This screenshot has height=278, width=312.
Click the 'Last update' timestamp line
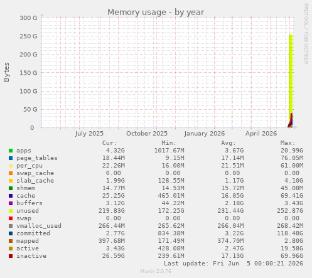234,264
